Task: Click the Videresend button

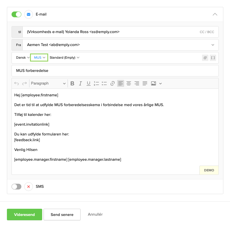Action: coord(25,214)
